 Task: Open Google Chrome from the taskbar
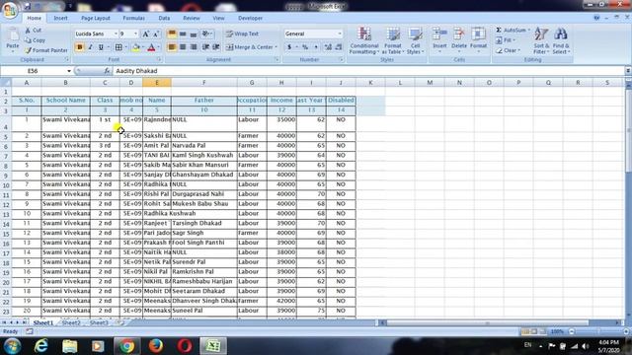point(126,346)
